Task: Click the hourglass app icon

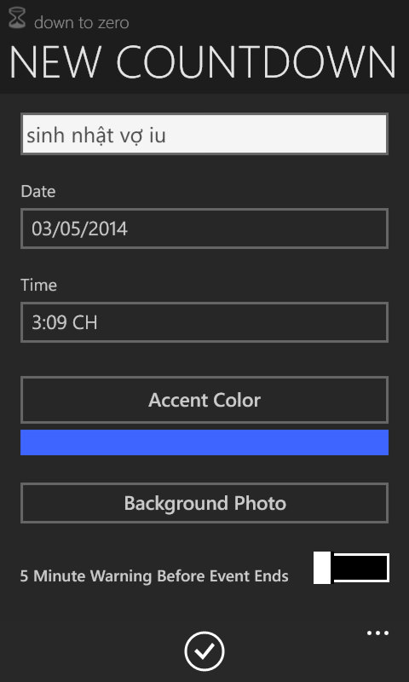Action: [17, 19]
